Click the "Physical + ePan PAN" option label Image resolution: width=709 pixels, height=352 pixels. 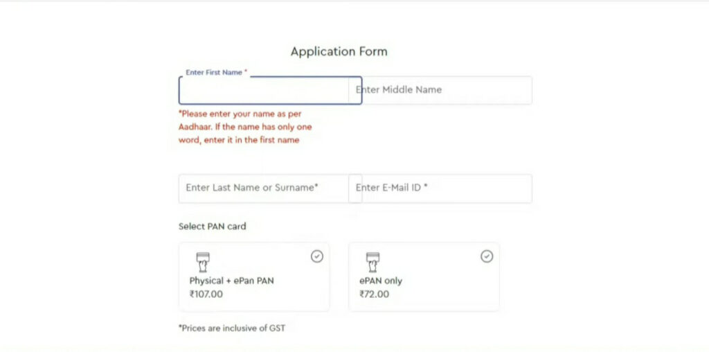(x=232, y=281)
